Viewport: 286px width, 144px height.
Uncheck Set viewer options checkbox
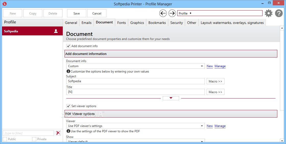[68, 106]
